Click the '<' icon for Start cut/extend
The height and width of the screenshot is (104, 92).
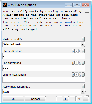click(76, 51)
